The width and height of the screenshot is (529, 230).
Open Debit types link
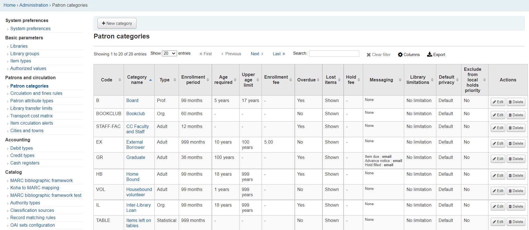21,148
